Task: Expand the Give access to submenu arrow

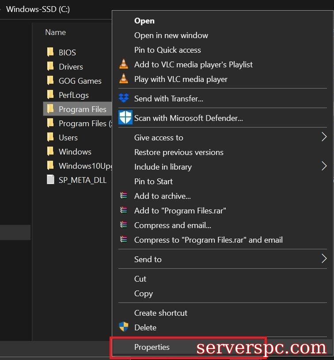Action: (324, 137)
